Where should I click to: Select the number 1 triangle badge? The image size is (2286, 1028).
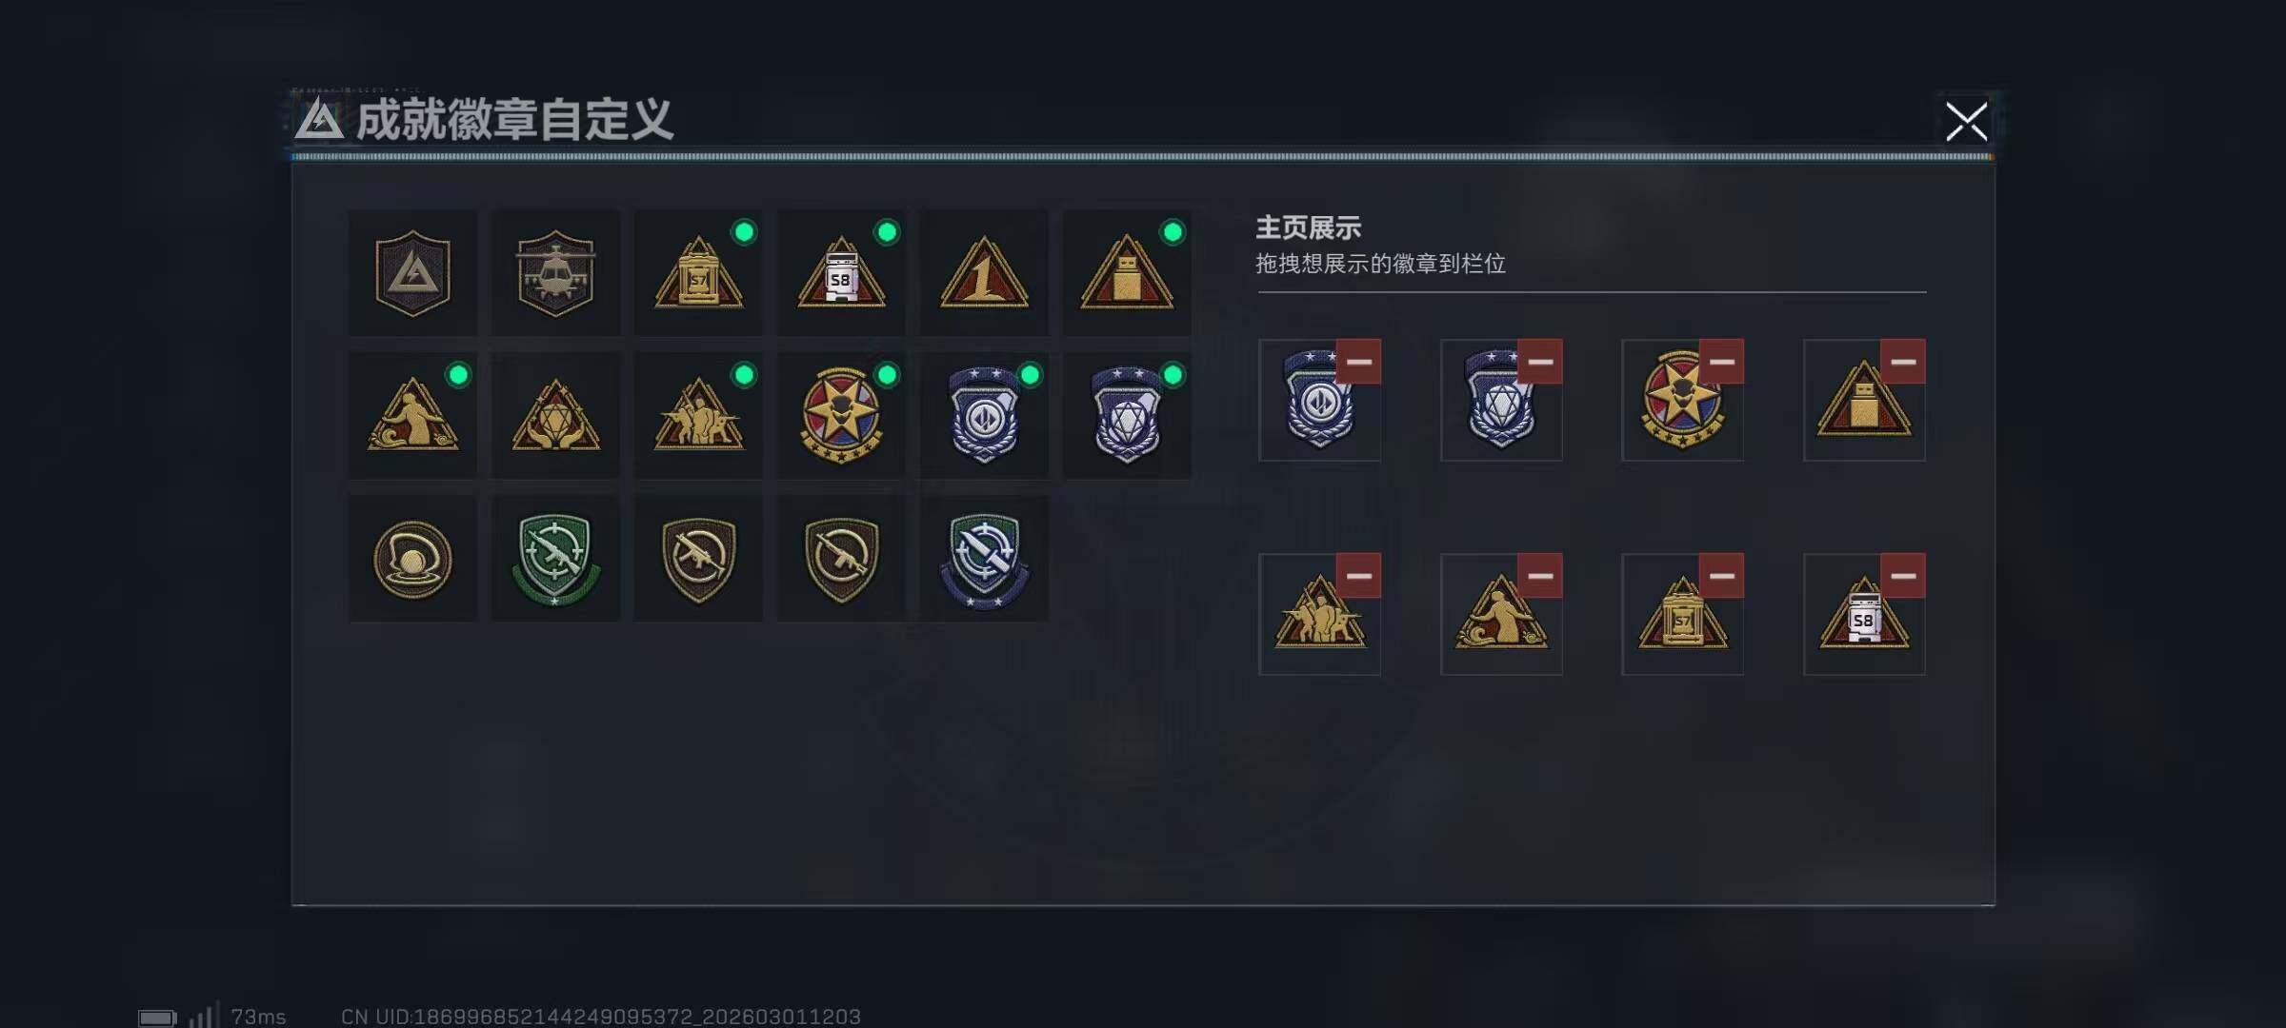tap(984, 273)
